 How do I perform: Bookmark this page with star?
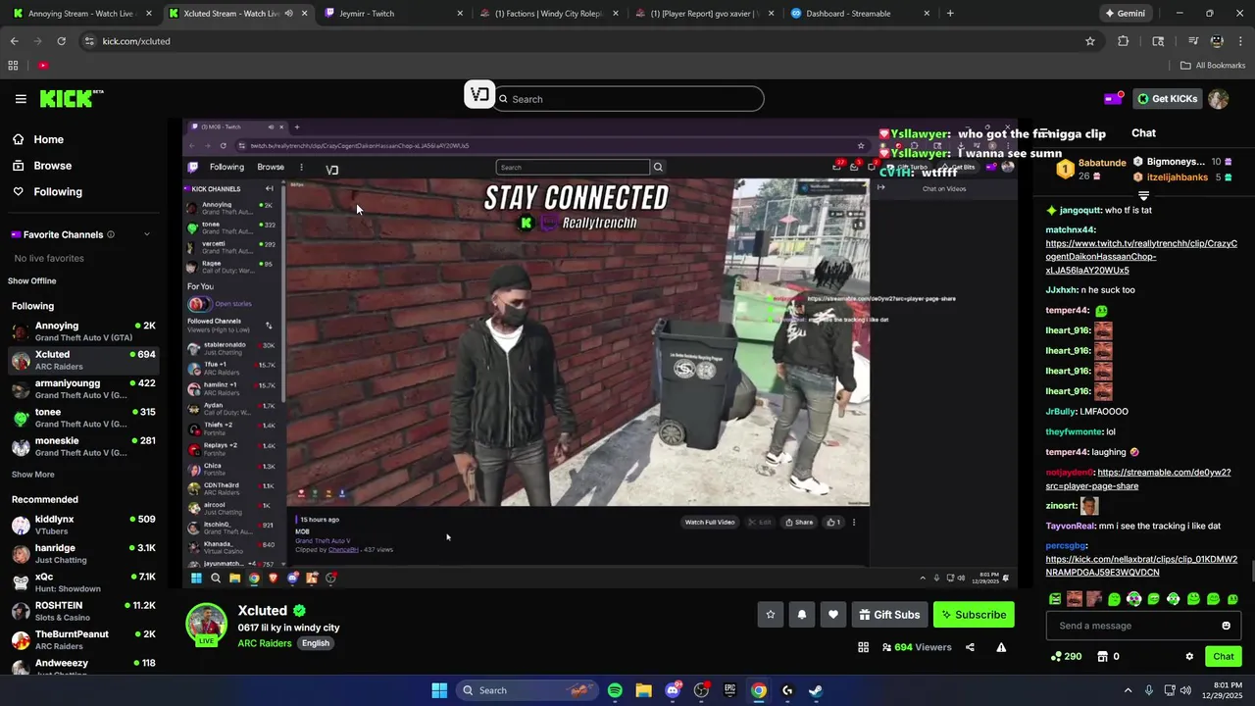[1089, 41]
